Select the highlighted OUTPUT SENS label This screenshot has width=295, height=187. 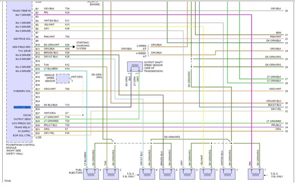tap(22, 107)
